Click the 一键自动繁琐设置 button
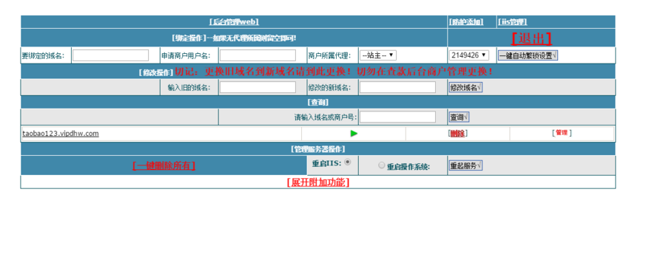 [528, 55]
